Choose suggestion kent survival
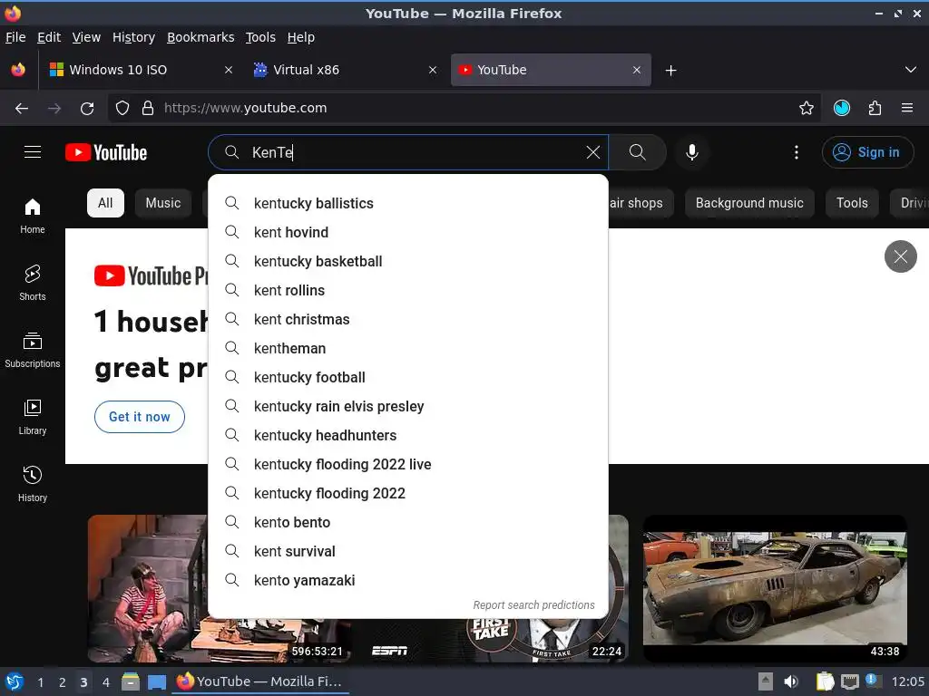Screen dimensions: 929x696 [x=408, y=551]
